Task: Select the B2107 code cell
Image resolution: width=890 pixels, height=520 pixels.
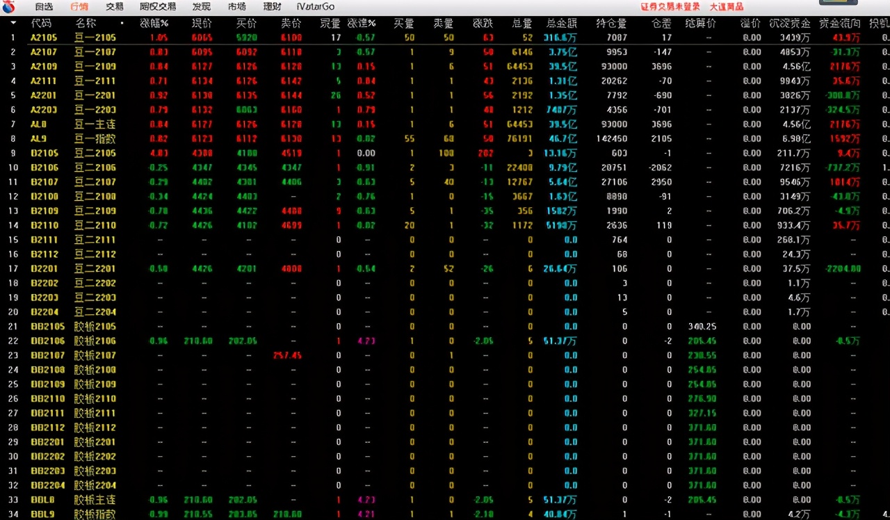Action: (x=44, y=182)
